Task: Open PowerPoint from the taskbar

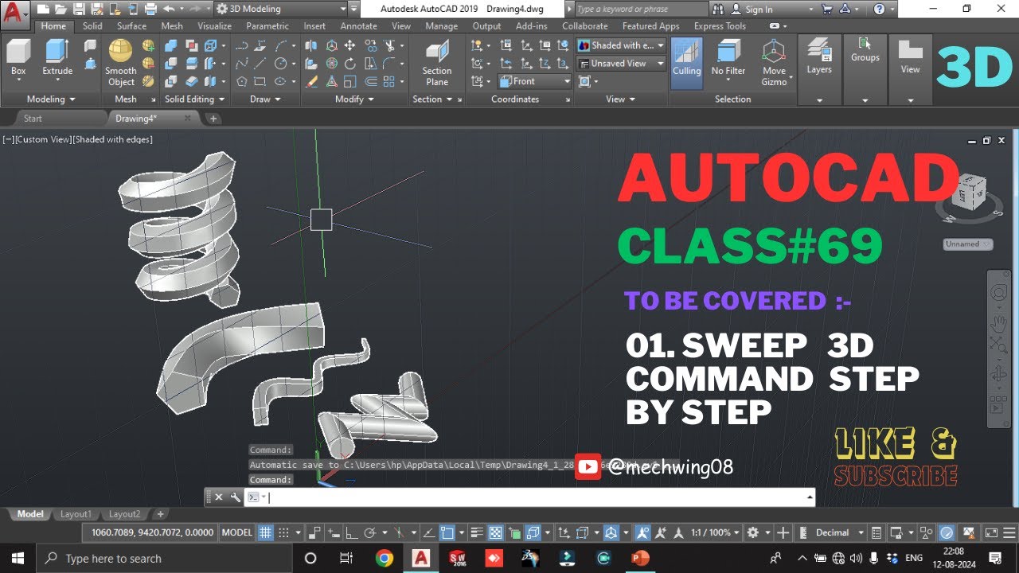Action: [x=640, y=558]
